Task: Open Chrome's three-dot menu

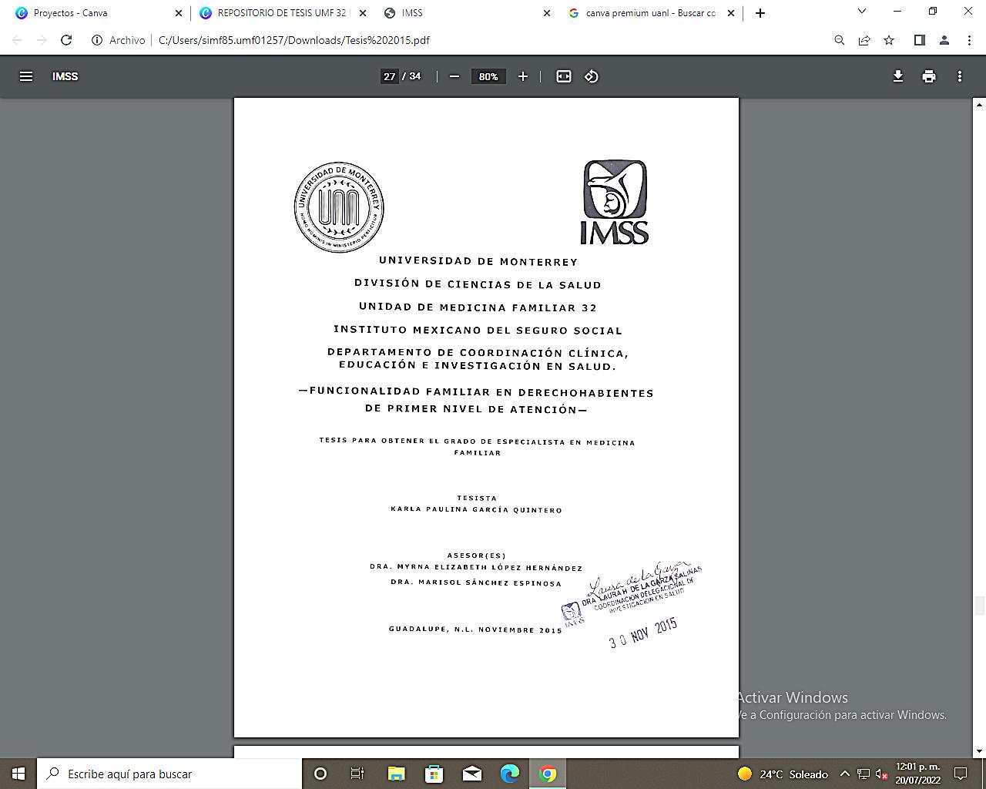Action: click(969, 40)
